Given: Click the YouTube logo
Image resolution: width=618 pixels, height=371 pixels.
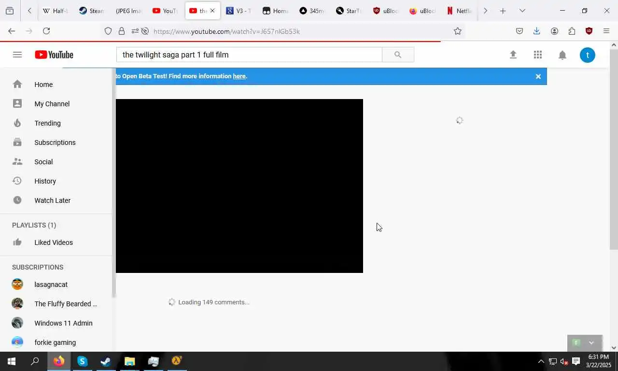Looking at the screenshot, I should pos(54,55).
